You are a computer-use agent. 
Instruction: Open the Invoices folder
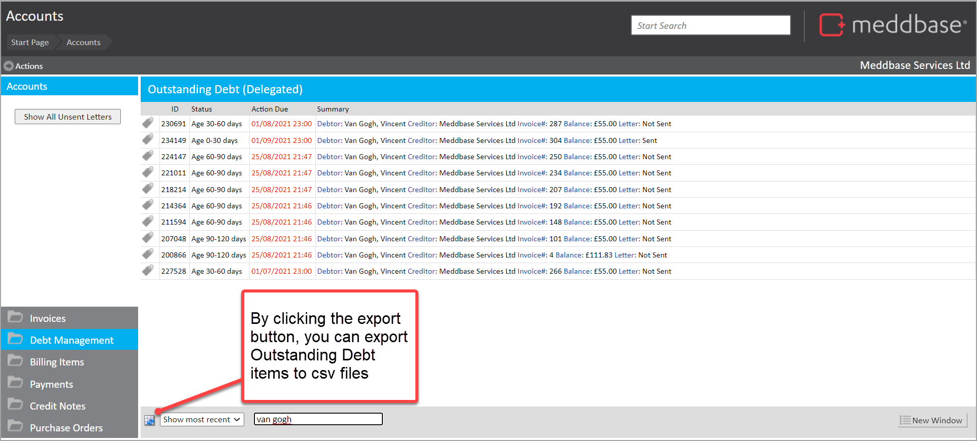47,318
